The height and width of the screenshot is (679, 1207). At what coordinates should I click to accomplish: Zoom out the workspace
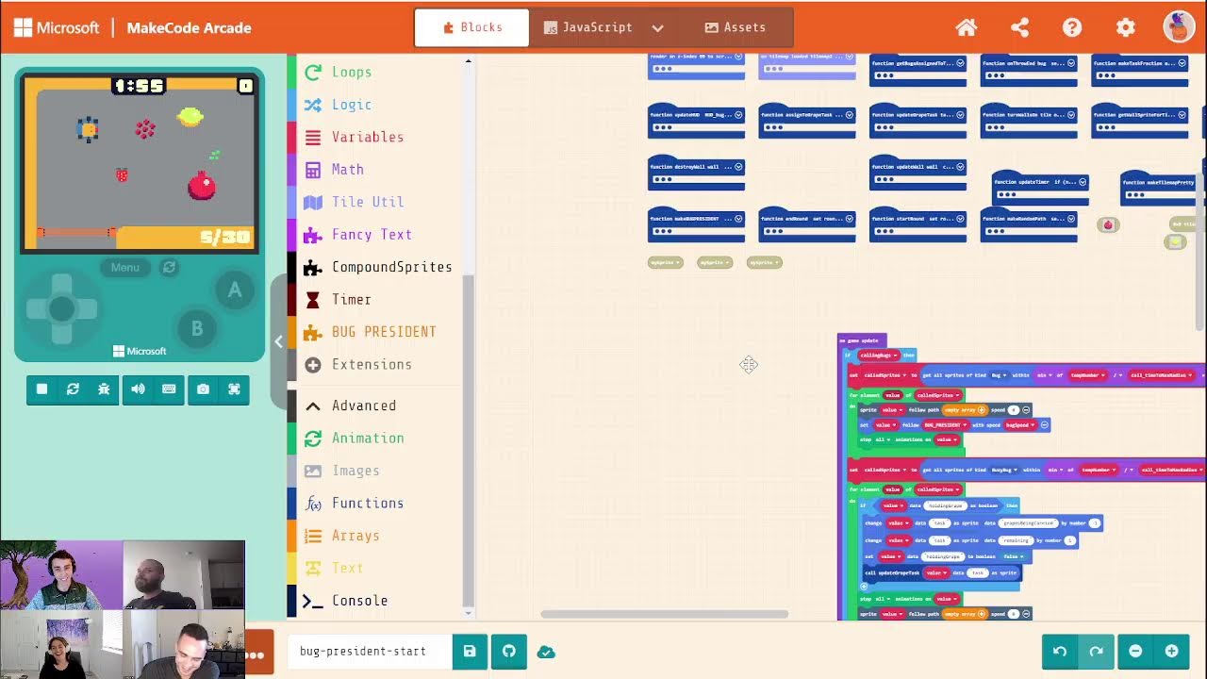(1135, 652)
